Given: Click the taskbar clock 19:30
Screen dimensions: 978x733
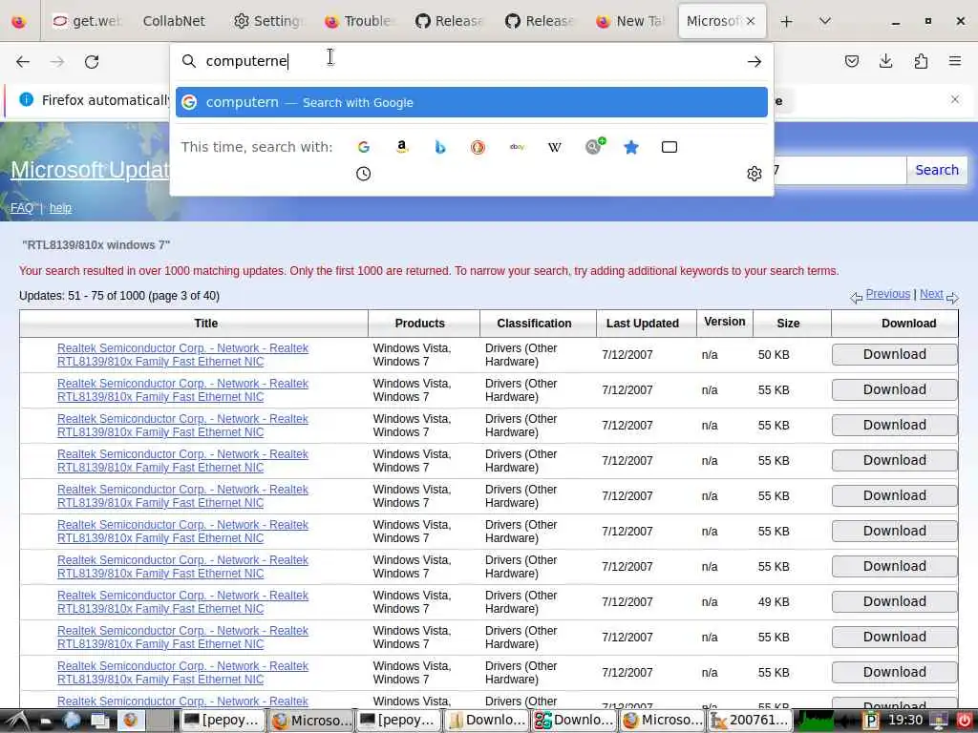Looking at the screenshot, I should pyautogui.click(x=905, y=721).
